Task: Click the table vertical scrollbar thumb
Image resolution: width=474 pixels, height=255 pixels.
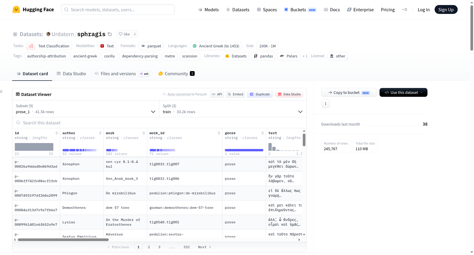Action: 304,140
